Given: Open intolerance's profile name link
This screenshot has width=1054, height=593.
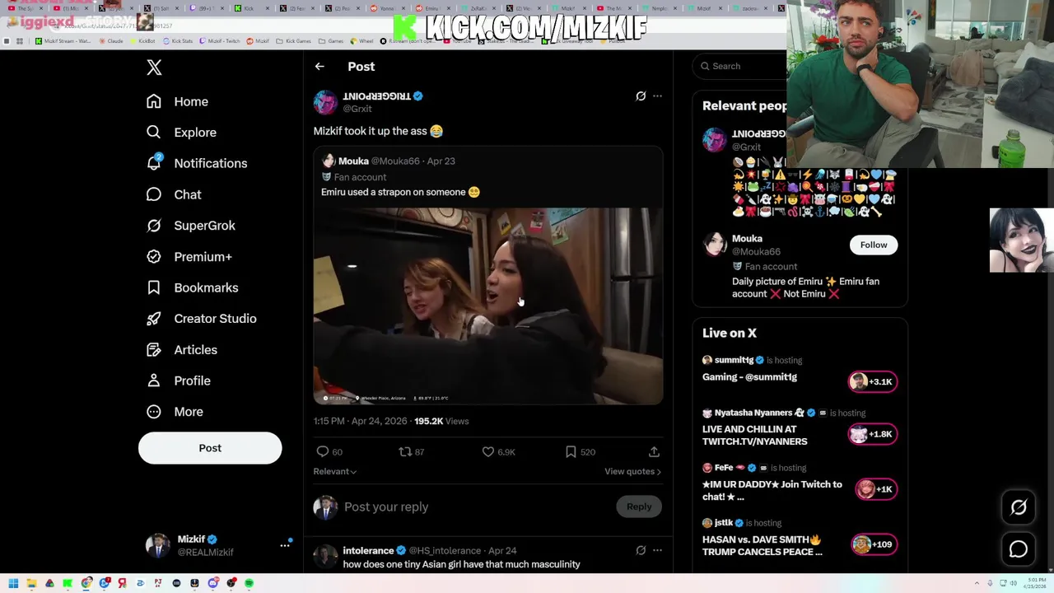Looking at the screenshot, I should pyautogui.click(x=368, y=550).
